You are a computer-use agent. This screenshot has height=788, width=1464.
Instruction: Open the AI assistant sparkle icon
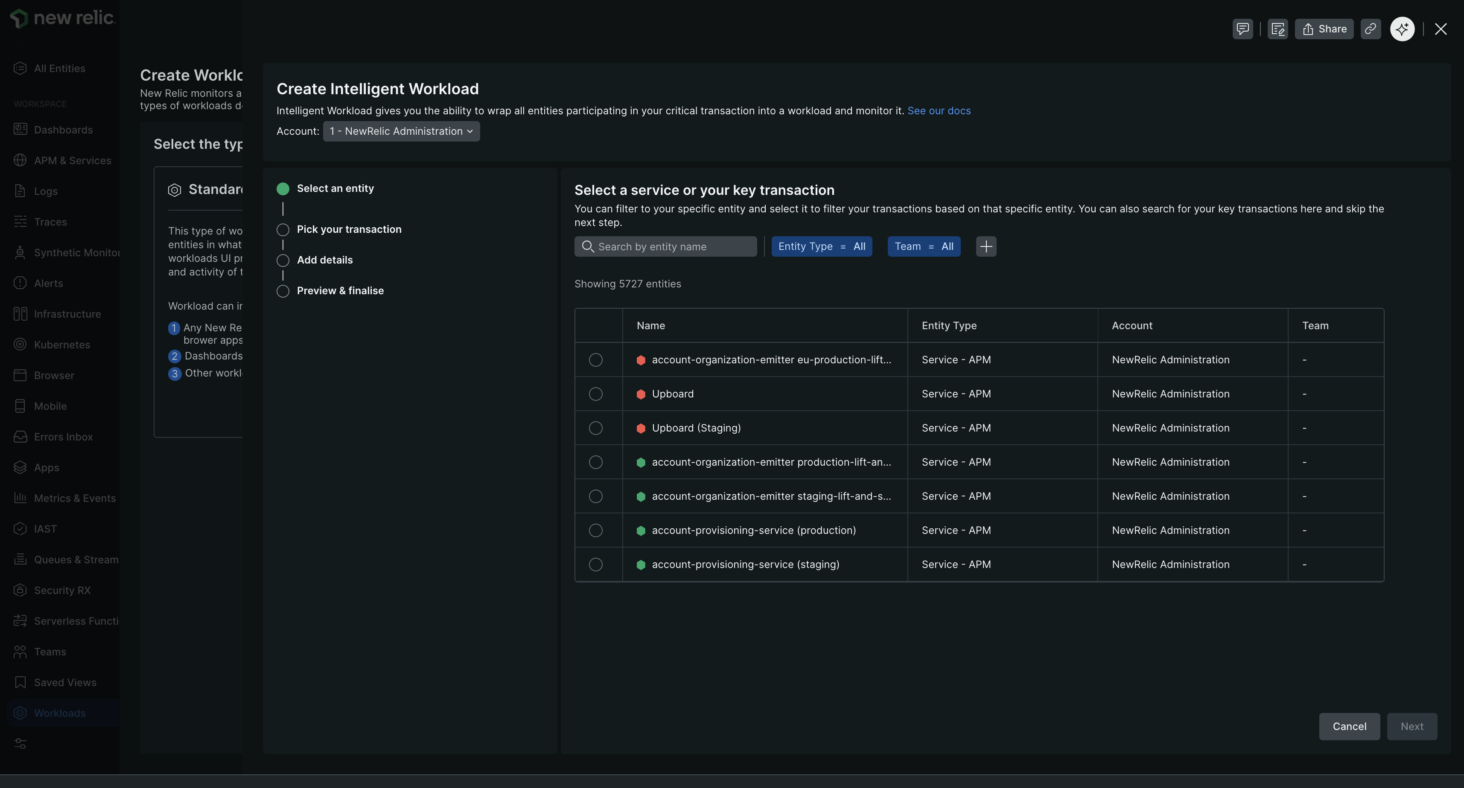[x=1402, y=29]
